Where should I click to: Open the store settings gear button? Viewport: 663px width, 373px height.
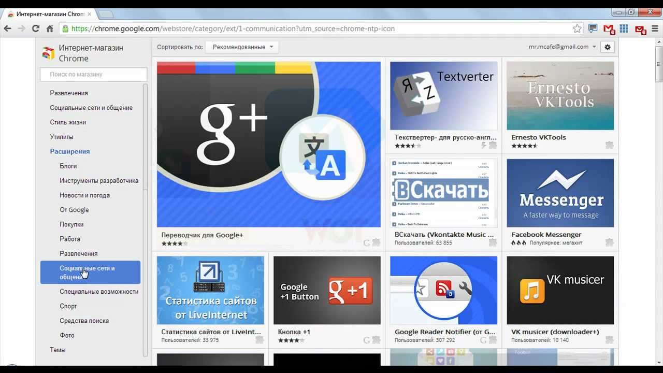[x=608, y=47]
